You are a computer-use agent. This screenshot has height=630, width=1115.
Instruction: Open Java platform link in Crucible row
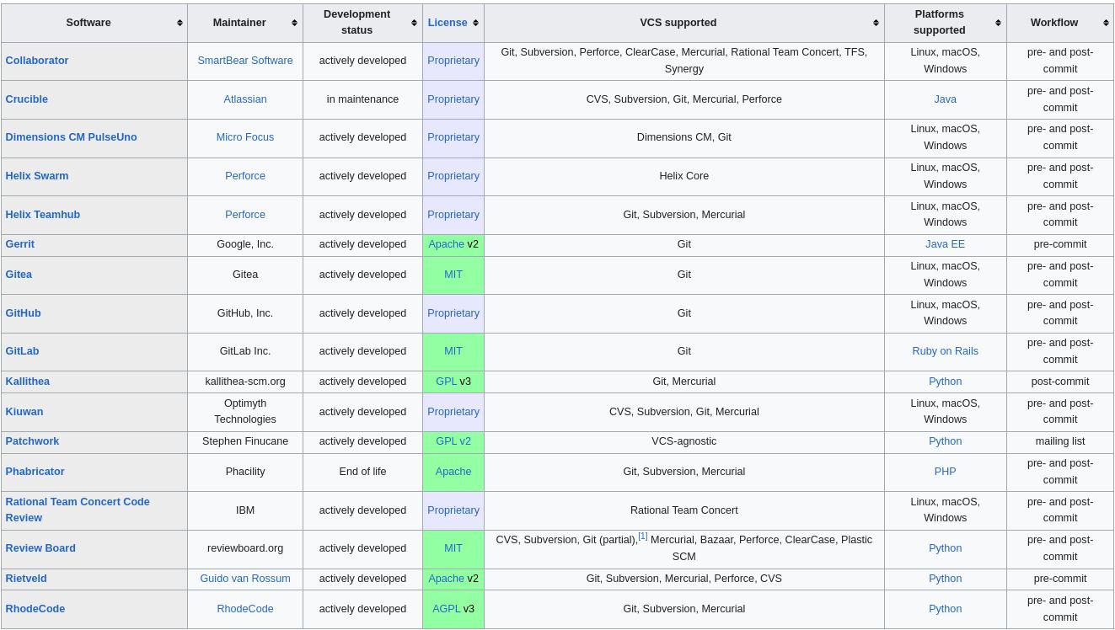pos(945,99)
